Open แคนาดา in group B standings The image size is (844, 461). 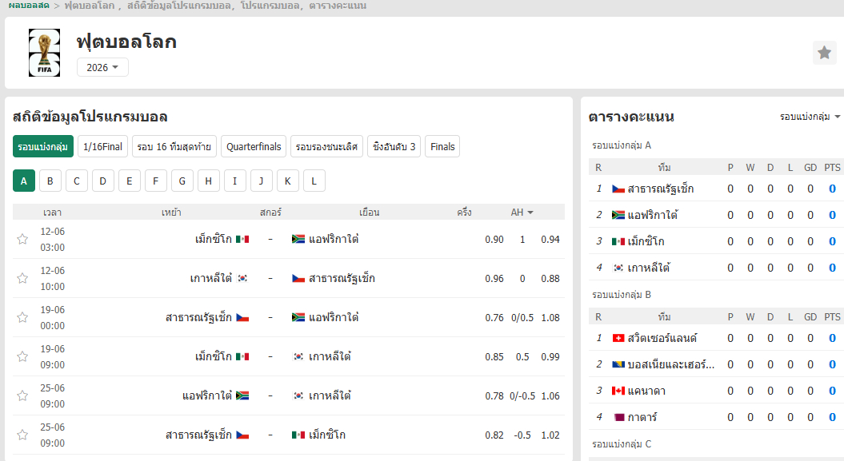click(646, 391)
